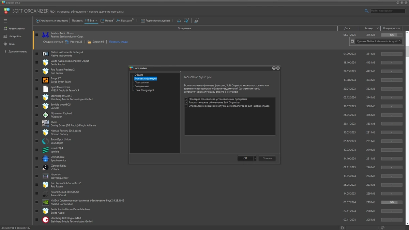Click the Disks folder traces icon
Viewport: 409px width, 230px height.
(x=89, y=42)
